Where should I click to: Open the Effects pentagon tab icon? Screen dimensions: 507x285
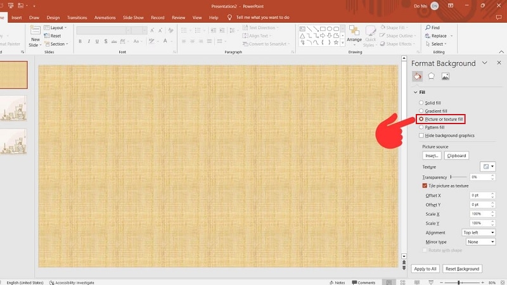[x=431, y=76]
